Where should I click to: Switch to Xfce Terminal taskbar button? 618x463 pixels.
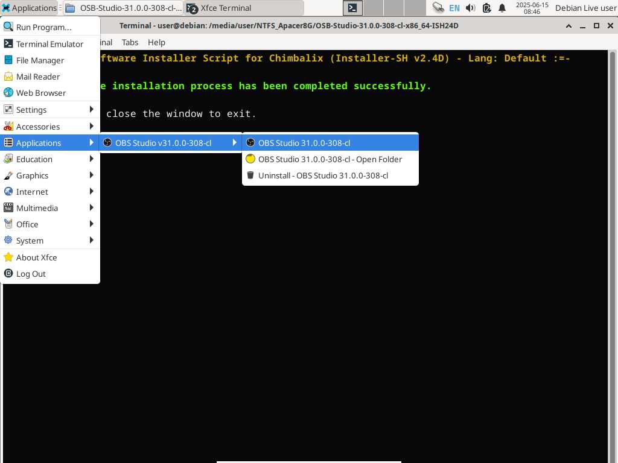[x=244, y=8]
